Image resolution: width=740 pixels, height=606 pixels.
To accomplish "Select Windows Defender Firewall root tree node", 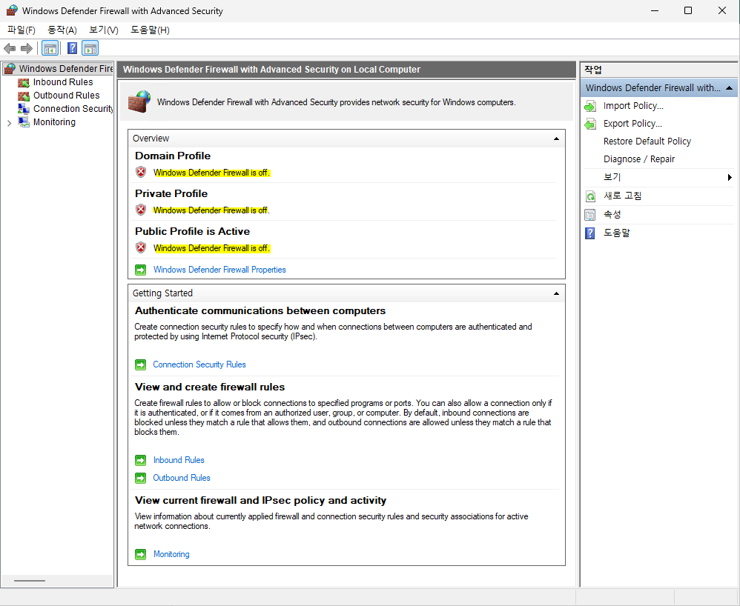I will click(x=65, y=69).
